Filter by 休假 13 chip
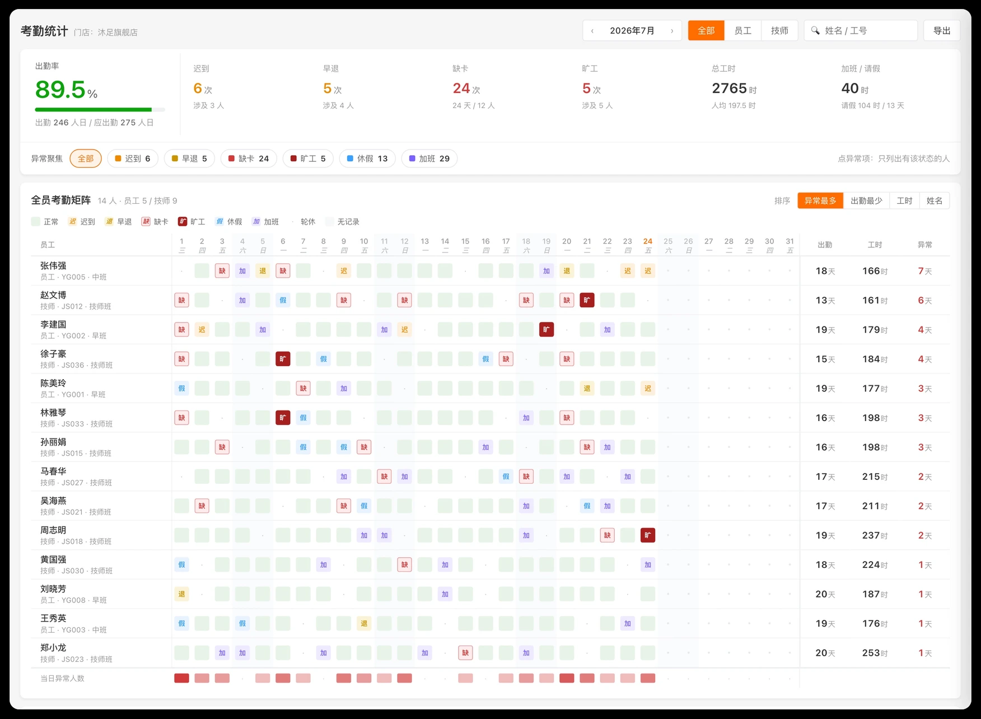This screenshot has height=719, width=981. point(367,158)
